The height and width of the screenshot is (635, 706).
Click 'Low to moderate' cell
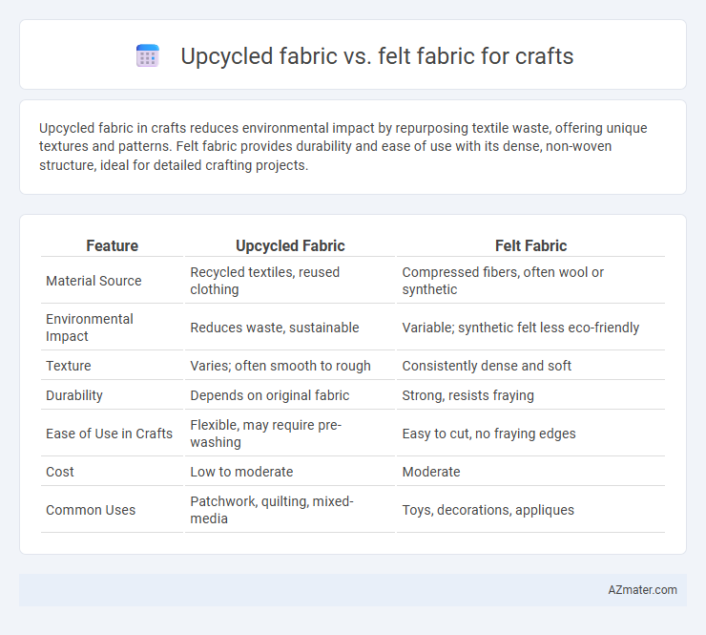coord(241,472)
